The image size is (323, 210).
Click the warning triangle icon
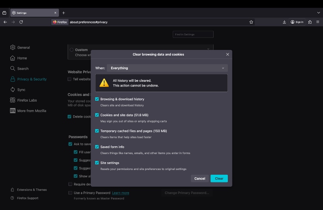point(104,83)
